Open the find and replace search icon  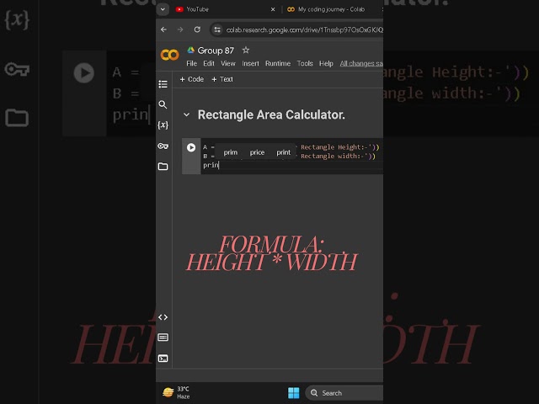[x=163, y=104]
